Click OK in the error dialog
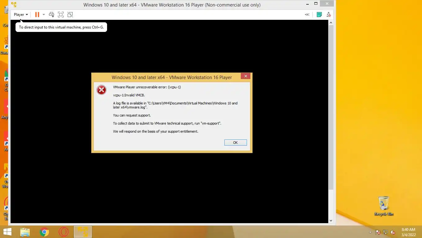Image resolution: width=422 pixels, height=238 pixels. click(236, 143)
